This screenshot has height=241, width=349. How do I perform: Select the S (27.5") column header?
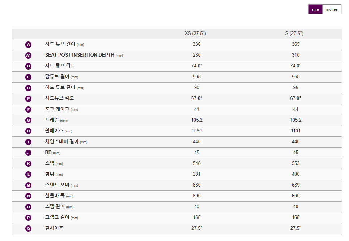pos(294,33)
